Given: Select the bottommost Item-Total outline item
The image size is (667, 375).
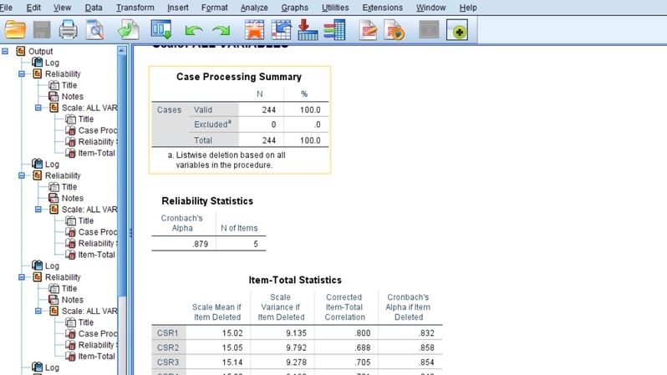Looking at the screenshot, I should pos(97,357).
